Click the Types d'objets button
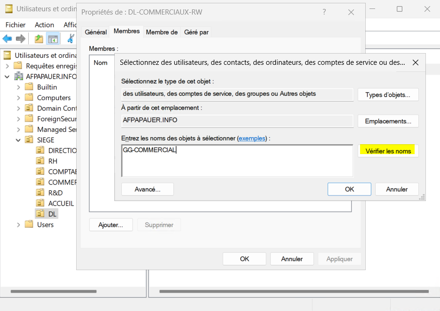Image resolution: width=440 pixels, height=311 pixels. tap(388, 95)
